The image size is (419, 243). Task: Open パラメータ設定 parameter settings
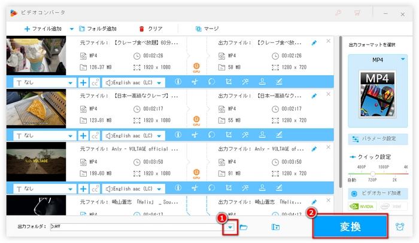pos(378,139)
